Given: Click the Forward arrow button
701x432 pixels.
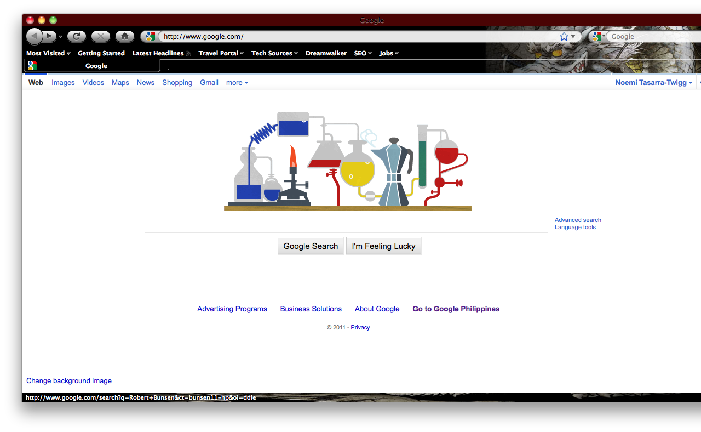Looking at the screenshot, I should (x=49, y=37).
